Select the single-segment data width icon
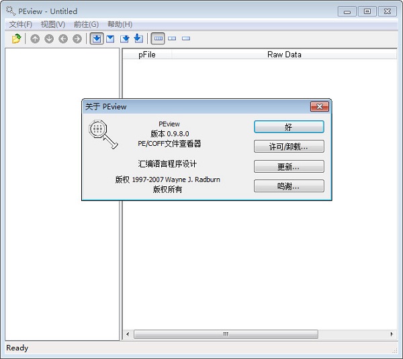Viewport: 403px width, 359px height. click(x=186, y=38)
